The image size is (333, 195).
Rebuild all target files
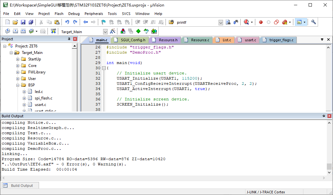(x=23, y=32)
